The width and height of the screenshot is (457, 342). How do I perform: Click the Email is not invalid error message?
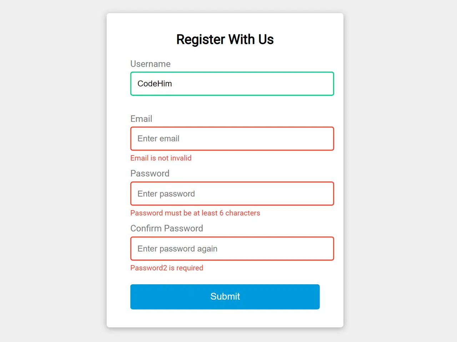point(161,158)
